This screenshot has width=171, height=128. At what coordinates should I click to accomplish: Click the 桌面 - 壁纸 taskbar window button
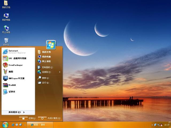coord(40,125)
